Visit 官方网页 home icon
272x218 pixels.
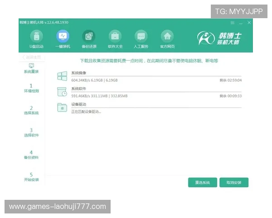point(167,36)
